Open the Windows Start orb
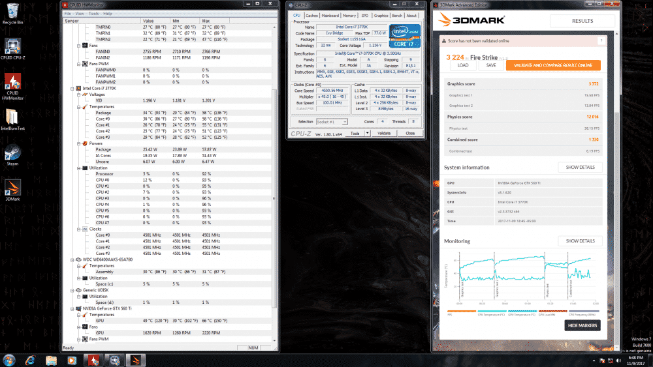 [x=9, y=360]
